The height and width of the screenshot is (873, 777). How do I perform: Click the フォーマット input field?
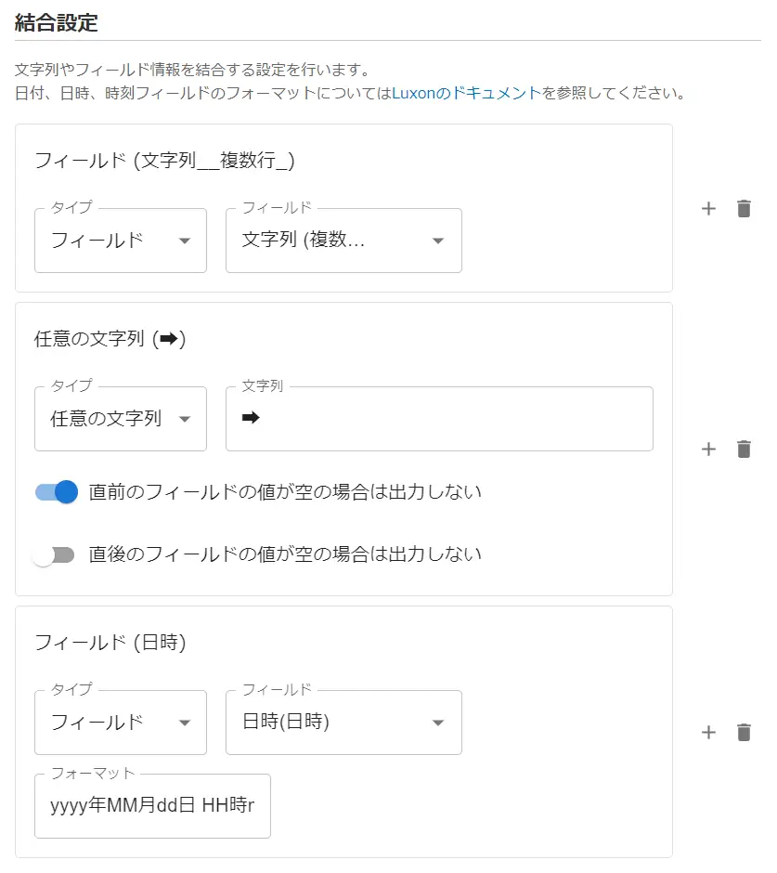coord(152,806)
